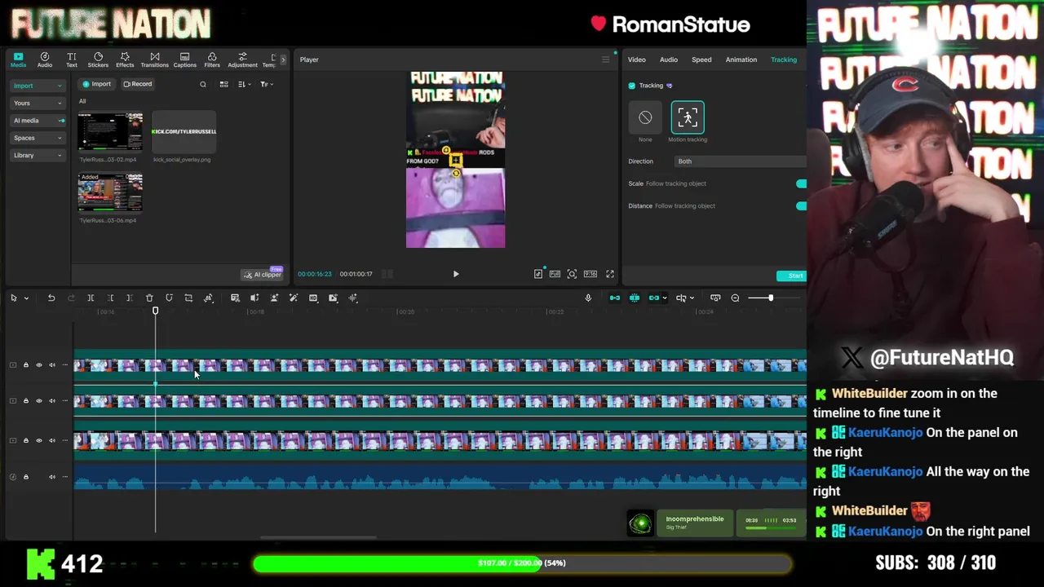This screenshot has height=587, width=1044.
Task: Click the Record button
Action: tap(137, 84)
